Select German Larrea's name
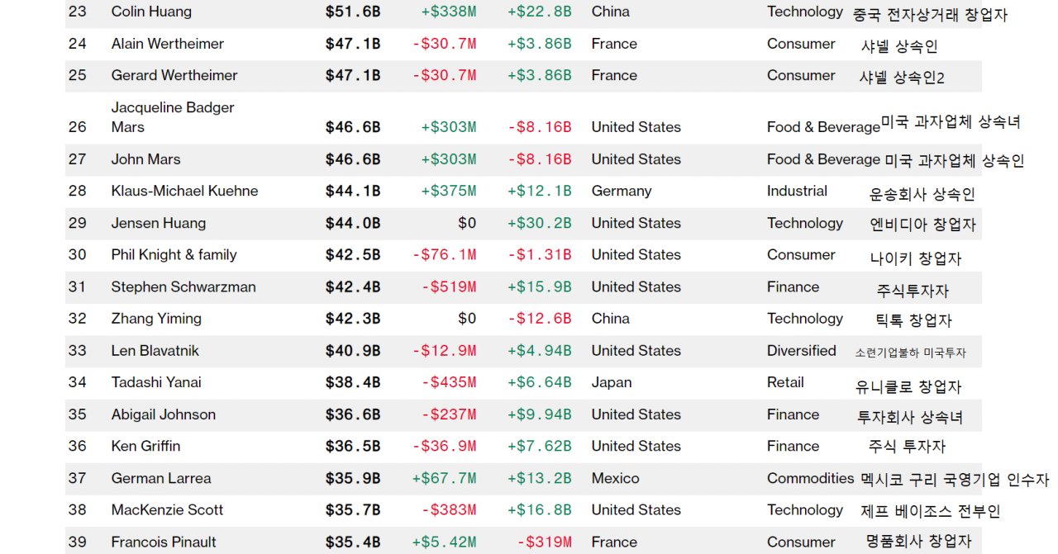Image resolution: width=1058 pixels, height=554 pixels. point(161,478)
